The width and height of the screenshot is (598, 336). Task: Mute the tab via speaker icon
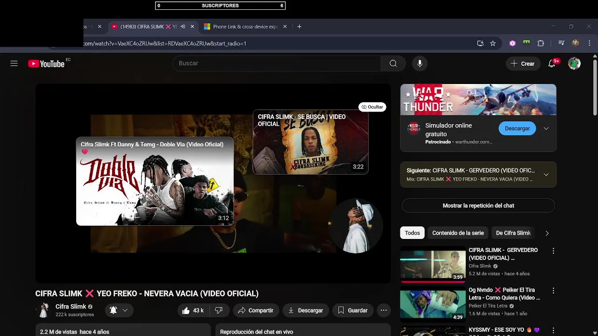[x=183, y=27]
